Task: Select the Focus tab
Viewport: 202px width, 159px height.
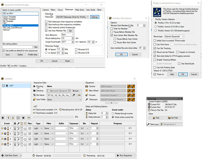Action: pyautogui.click(x=60, y=10)
